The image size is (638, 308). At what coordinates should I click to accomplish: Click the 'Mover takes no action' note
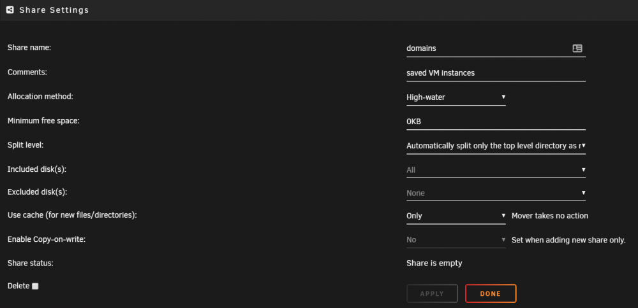click(550, 216)
